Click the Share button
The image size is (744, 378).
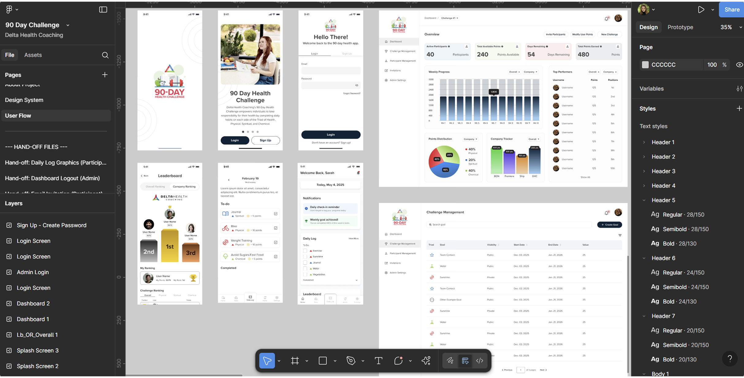731,9
